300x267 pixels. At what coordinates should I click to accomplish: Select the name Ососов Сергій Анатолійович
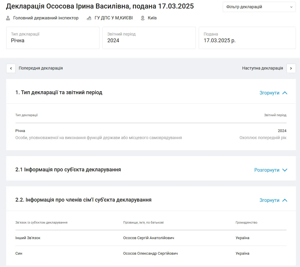149,238
